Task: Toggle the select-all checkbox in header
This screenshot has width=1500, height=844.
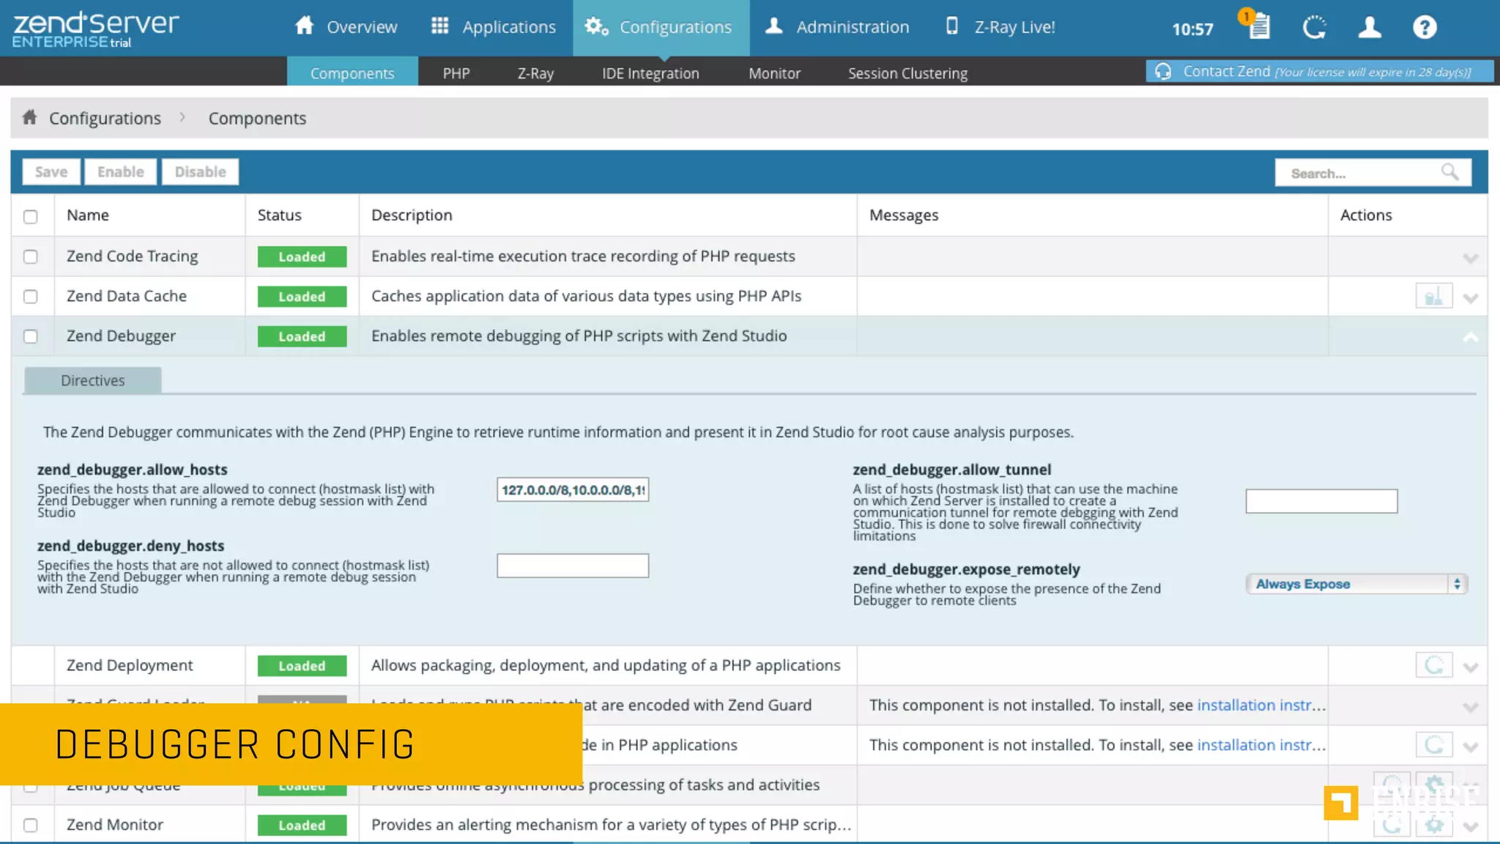Action: pyautogui.click(x=30, y=216)
